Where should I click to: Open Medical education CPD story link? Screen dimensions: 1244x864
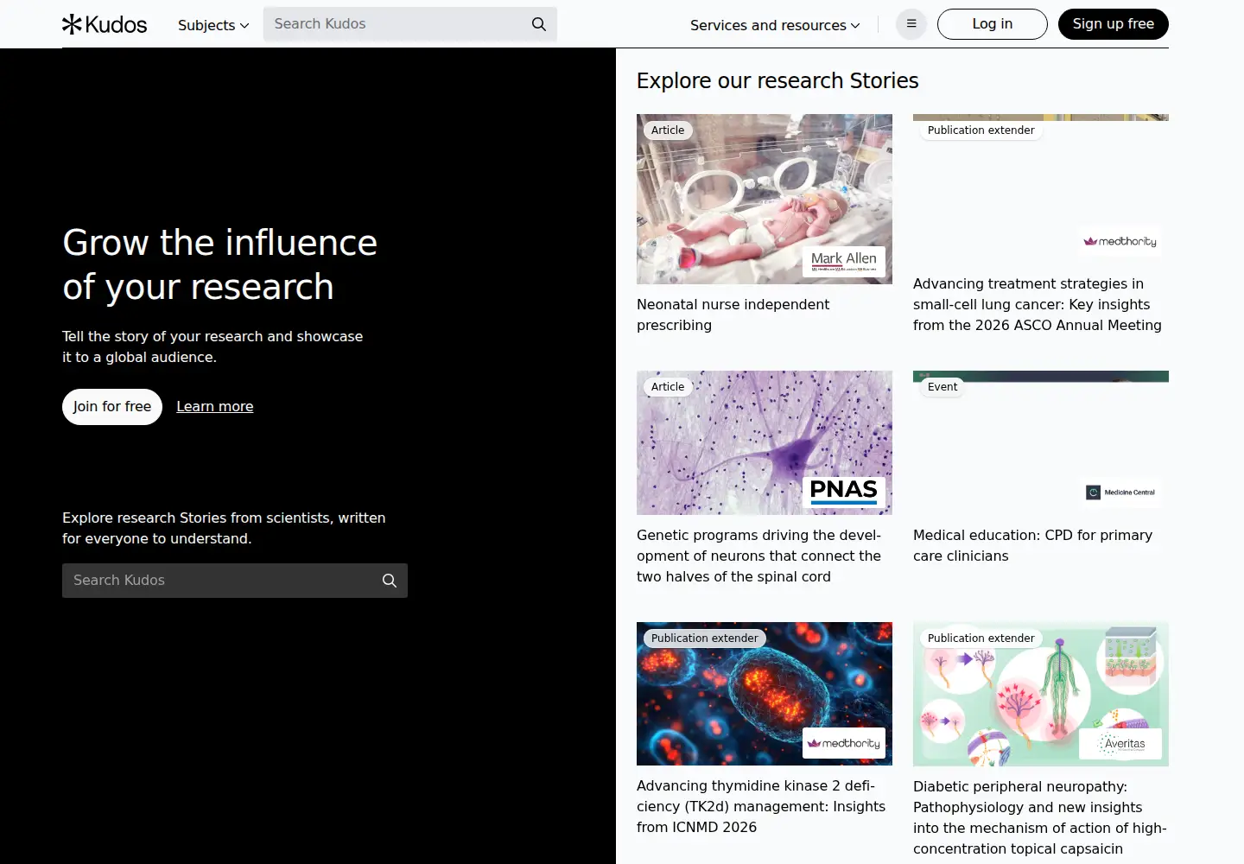point(1033,545)
